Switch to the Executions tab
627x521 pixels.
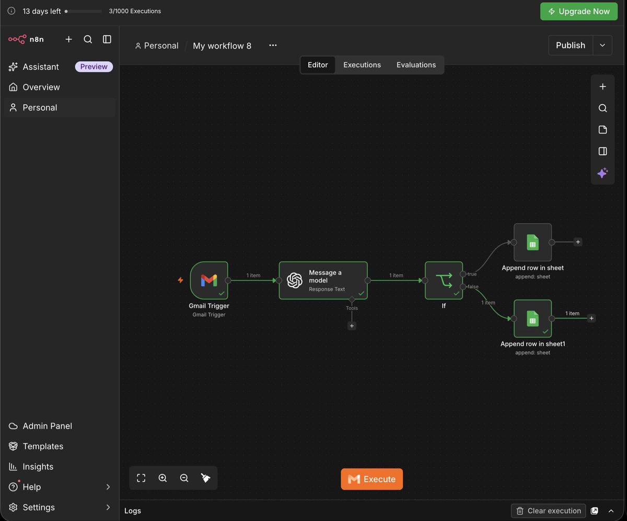pyautogui.click(x=362, y=65)
